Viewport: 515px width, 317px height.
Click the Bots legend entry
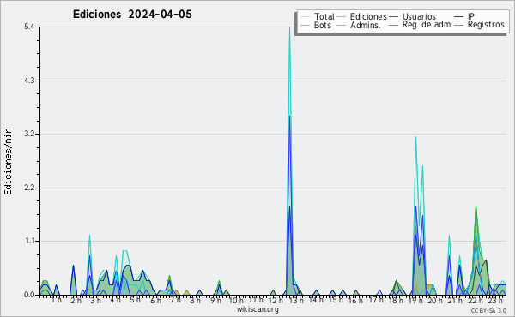[x=322, y=25]
